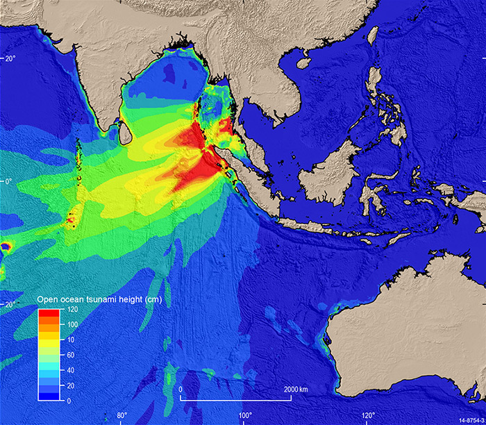
Task: Click the 20 value on the legend
Action: [71, 385]
